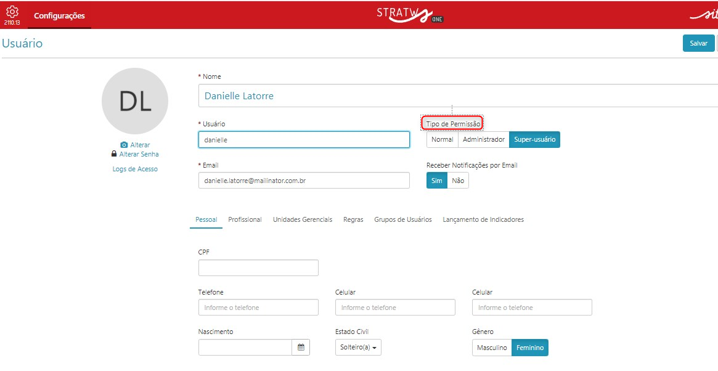Switch to the Pessoal tab

(206, 219)
